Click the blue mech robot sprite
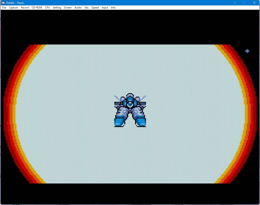Viewport: 260px width, 205px height. point(130,110)
